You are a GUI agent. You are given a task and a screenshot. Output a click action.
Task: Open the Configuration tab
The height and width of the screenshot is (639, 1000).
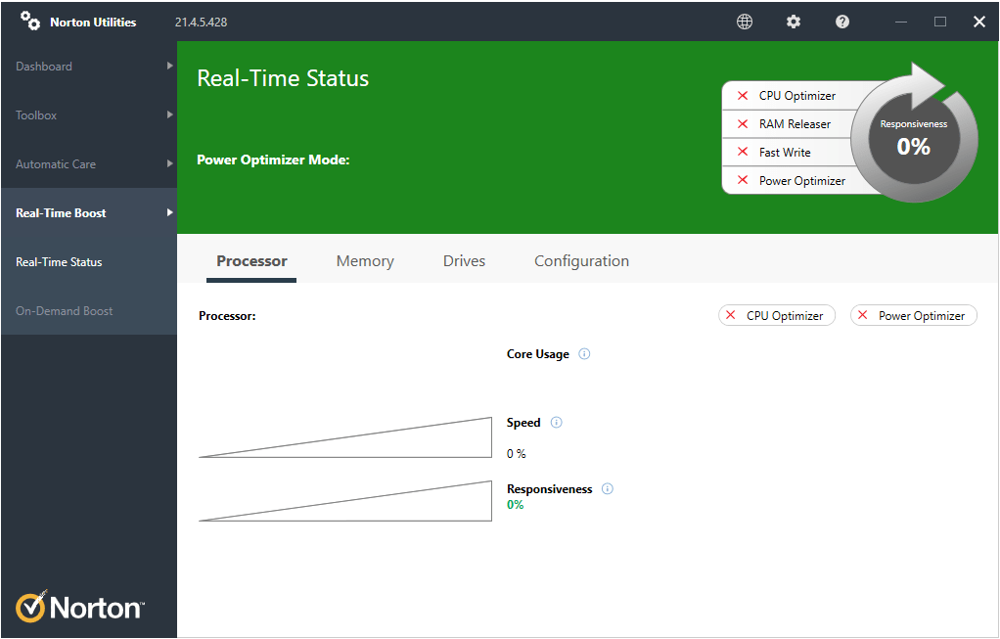point(581,261)
